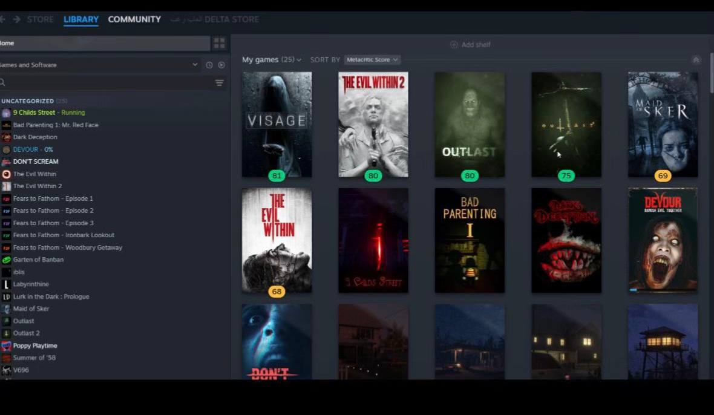The image size is (714, 415).
Task: Go forward with the right arrow
Action: pos(16,19)
